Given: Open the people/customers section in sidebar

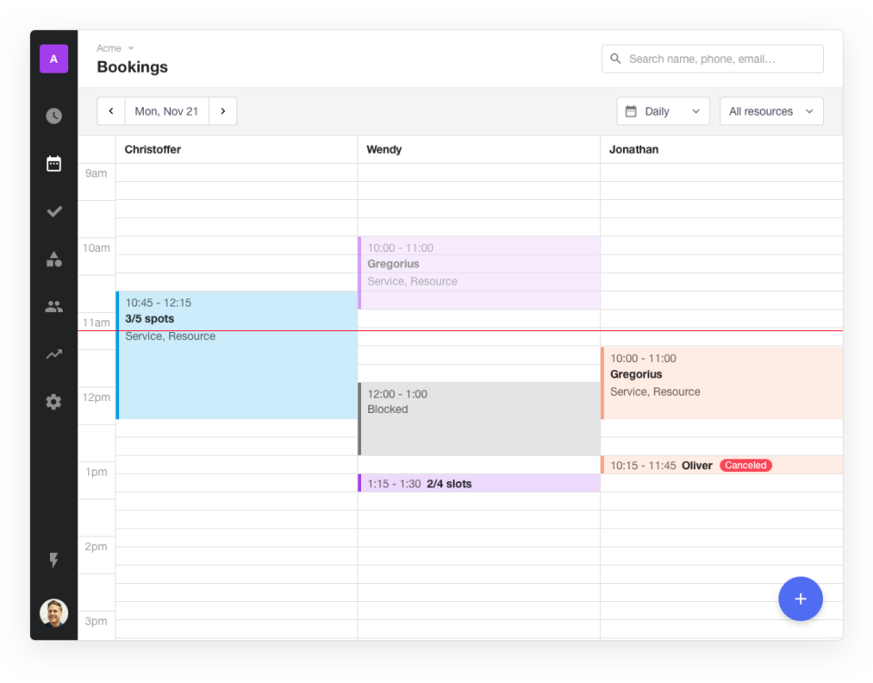Looking at the screenshot, I should [x=54, y=306].
